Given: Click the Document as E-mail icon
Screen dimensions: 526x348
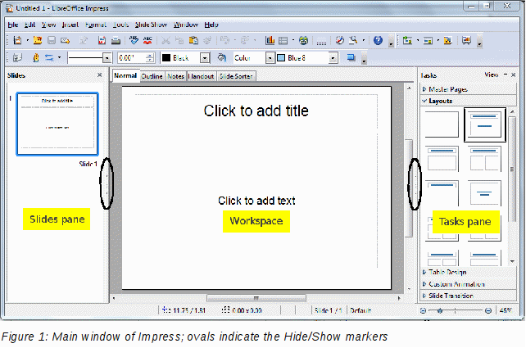Looking at the screenshot, I should pyautogui.click(x=65, y=41).
